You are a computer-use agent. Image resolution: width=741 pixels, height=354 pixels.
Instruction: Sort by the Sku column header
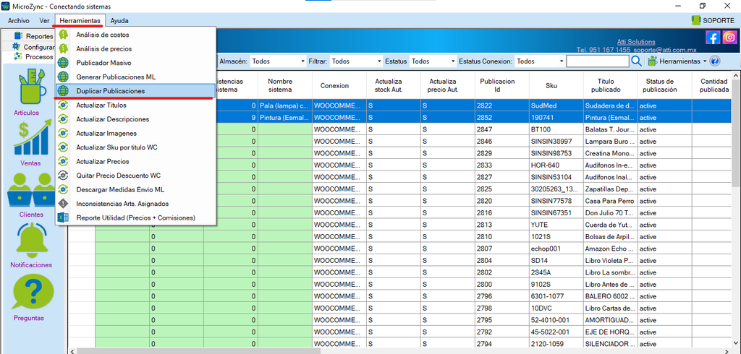tap(556, 85)
